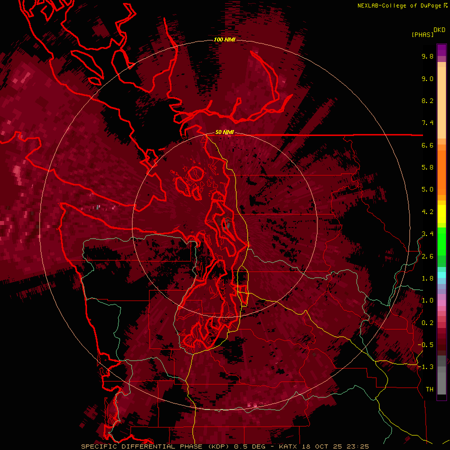This screenshot has width=450, height=450.
Task: Click the 8.2 scale value
Action: 427,101
